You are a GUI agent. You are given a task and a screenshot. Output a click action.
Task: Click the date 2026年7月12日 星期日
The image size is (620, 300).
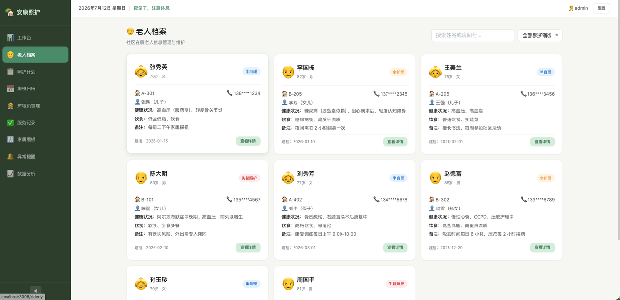(x=102, y=8)
